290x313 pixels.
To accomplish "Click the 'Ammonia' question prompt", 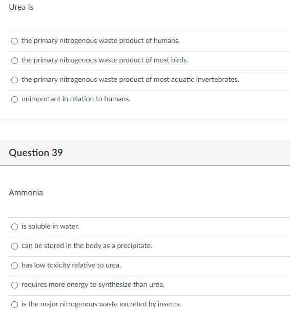I will point(26,193).
